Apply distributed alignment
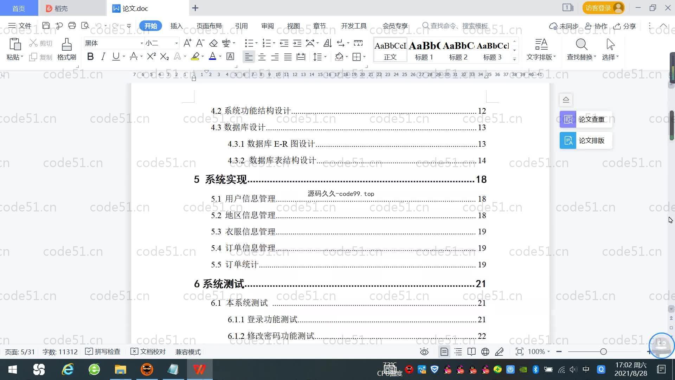The image size is (675, 380). (301, 57)
